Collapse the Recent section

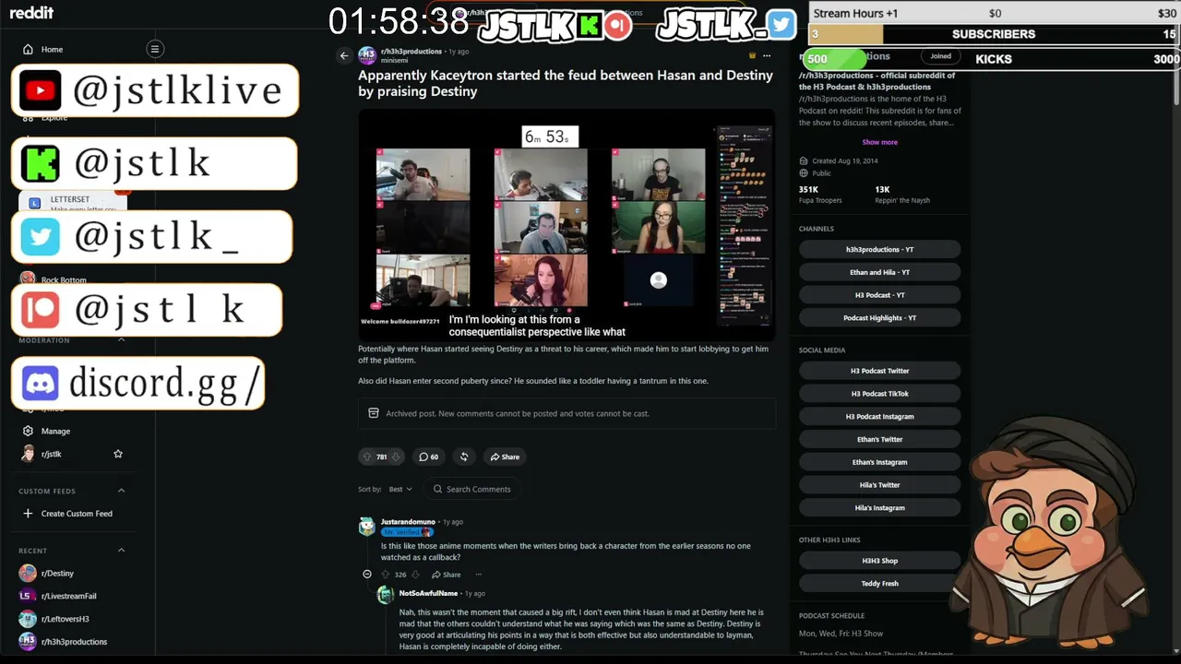pos(121,551)
